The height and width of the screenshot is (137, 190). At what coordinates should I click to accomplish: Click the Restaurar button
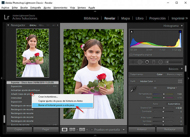point(170,130)
